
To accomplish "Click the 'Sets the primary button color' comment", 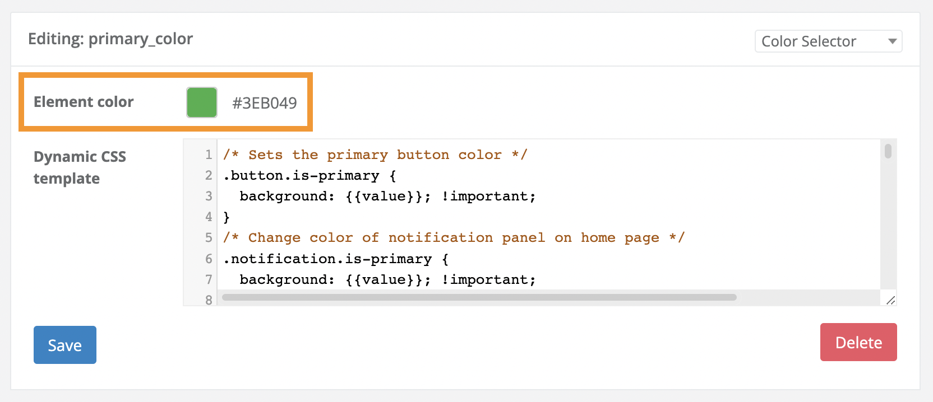I will [375, 155].
